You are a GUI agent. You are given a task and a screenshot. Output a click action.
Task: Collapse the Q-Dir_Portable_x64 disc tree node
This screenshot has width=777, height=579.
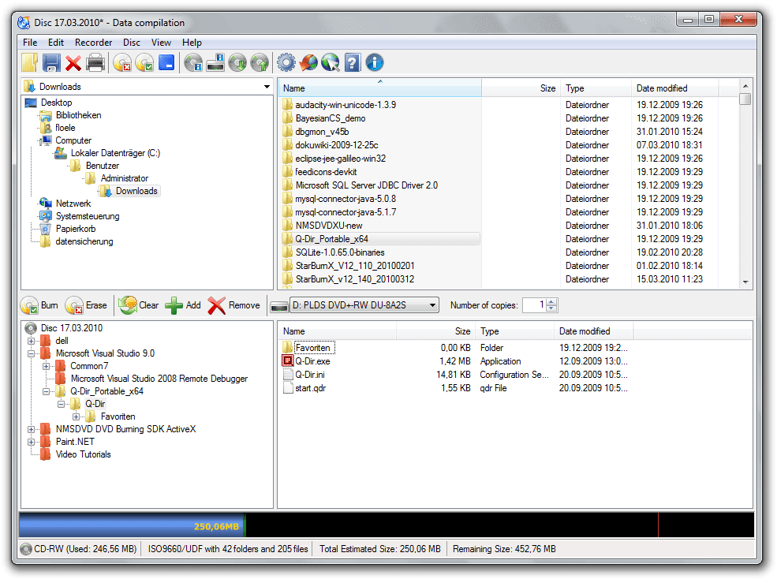click(x=46, y=391)
